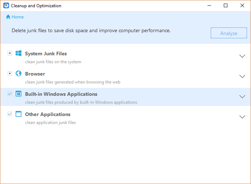Screen dimensions: 251x184
Task: Click the Built-in Windows Applications window icon
Action: [x=18, y=94]
